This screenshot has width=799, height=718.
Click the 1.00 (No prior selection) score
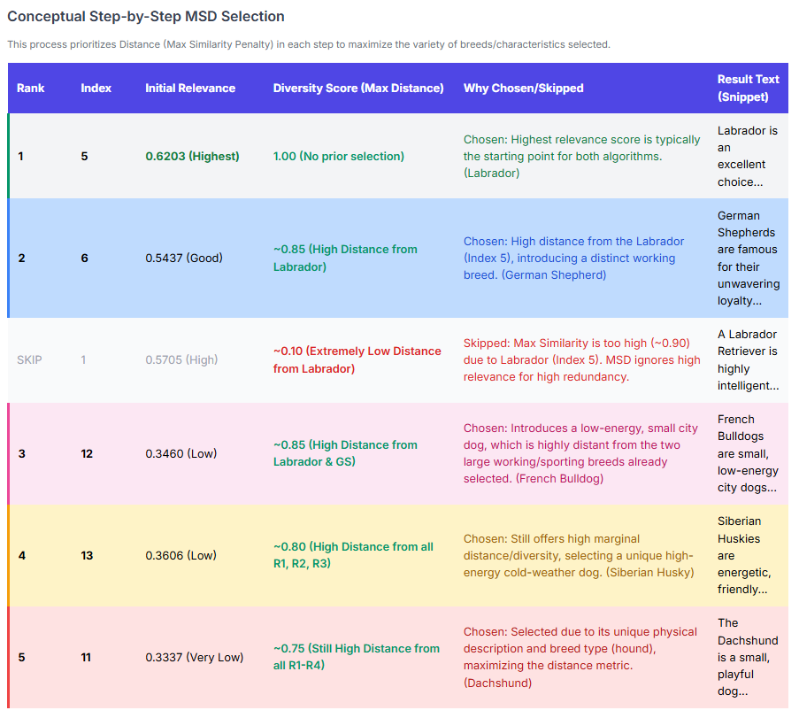[338, 156]
